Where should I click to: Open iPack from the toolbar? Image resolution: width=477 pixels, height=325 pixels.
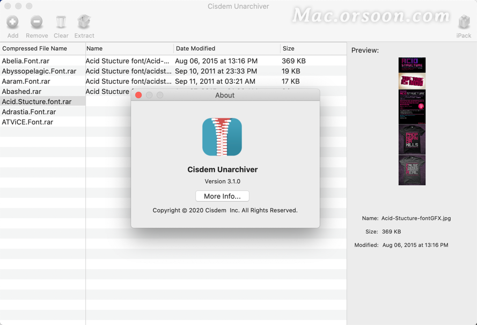(x=464, y=23)
